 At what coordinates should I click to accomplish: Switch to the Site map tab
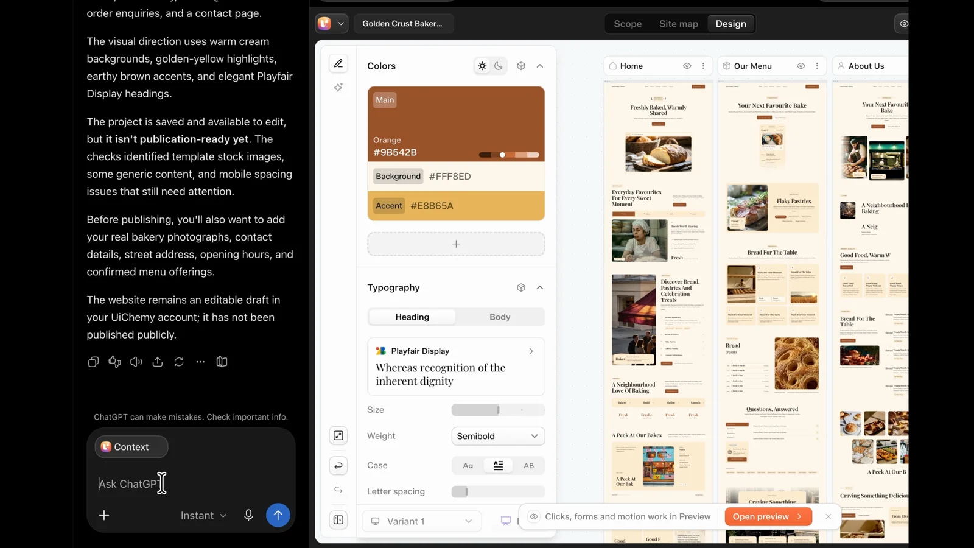[x=679, y=24]
